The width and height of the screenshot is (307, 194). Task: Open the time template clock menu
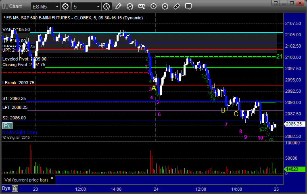107,6
